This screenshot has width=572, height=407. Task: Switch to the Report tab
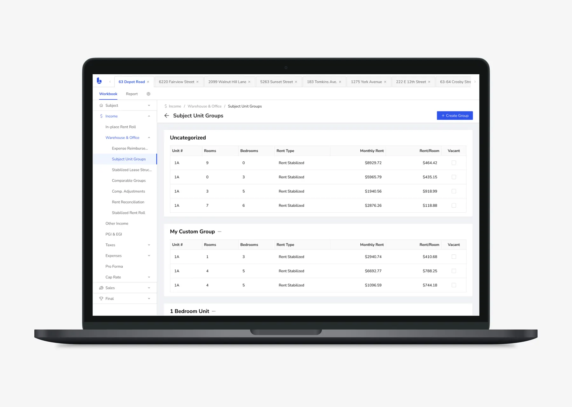click(x=132, y=94)
